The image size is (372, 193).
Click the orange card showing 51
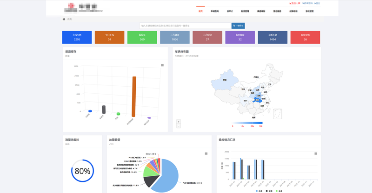click(109, 38)
